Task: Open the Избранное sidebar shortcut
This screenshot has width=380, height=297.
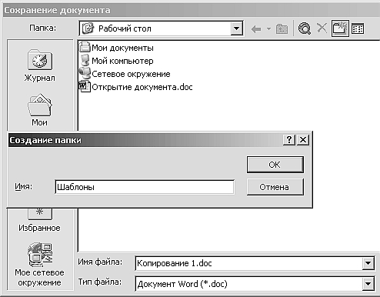Action: [x=40, y=221]
